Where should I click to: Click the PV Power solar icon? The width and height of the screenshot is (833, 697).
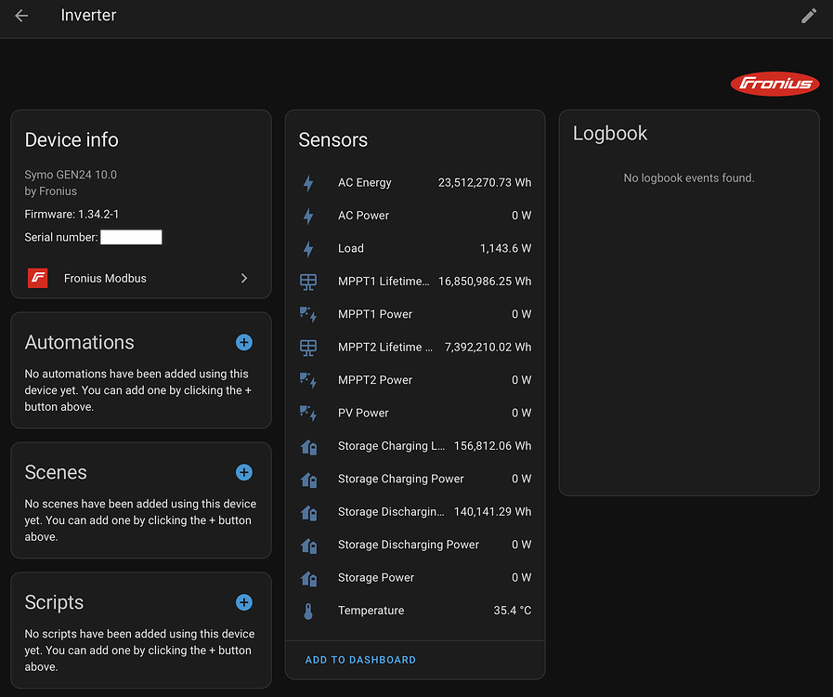click(308, 413)
